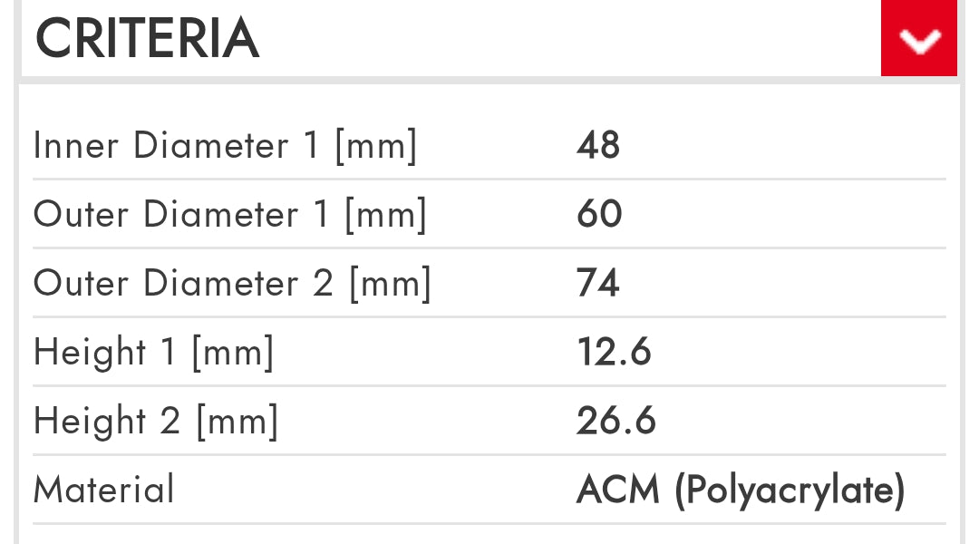Click the CRITERIA heading text
979x544 pixels.
[147, 38]
